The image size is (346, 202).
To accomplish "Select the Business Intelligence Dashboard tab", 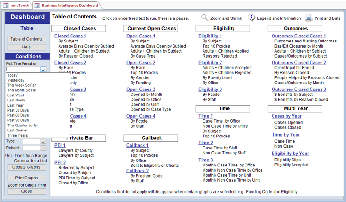I will click(70, 6).
